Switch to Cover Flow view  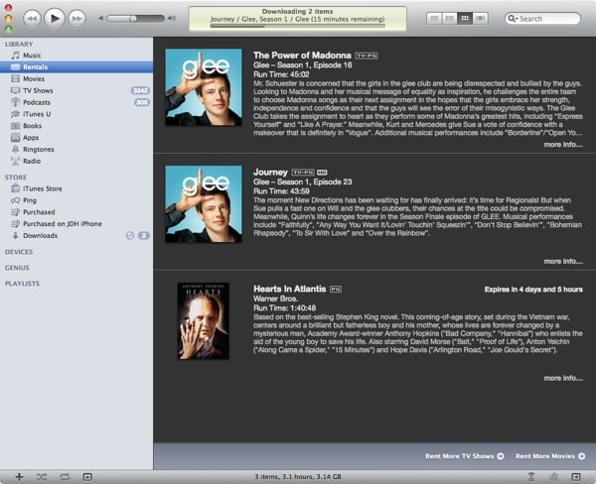481,18
